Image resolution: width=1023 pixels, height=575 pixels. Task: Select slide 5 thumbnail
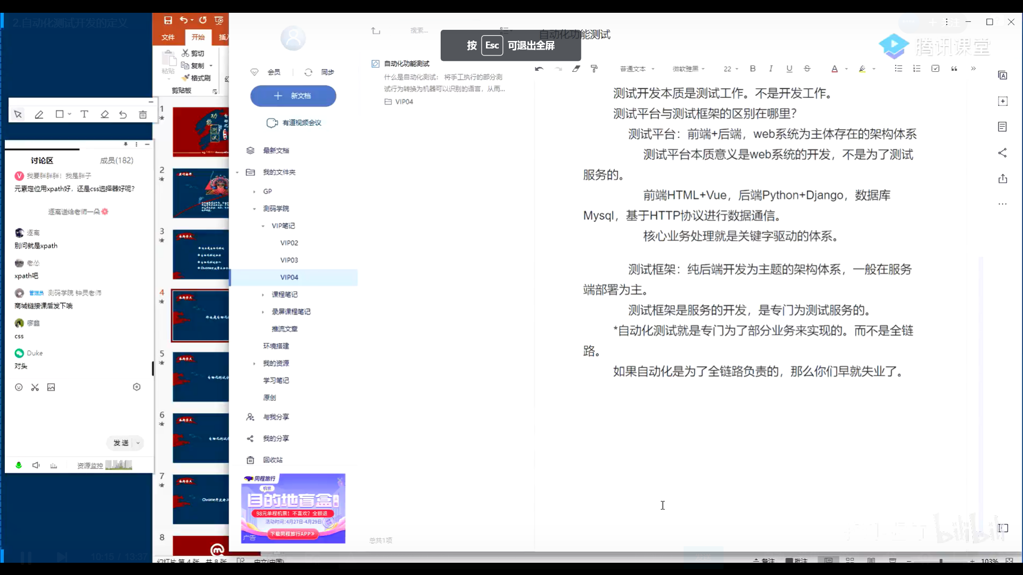pos(200,376)
